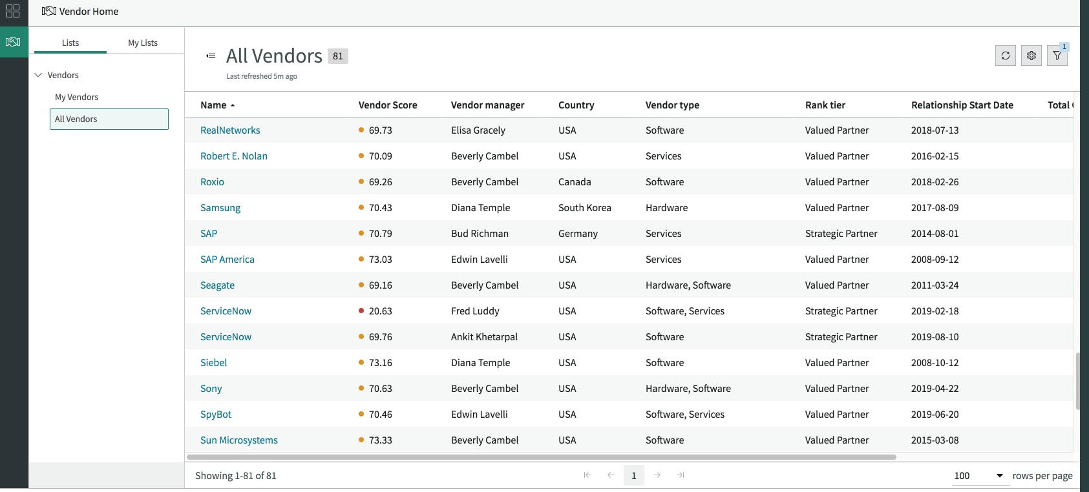Collapse the Vendors tree group
1089x492 pixels.
tap(38, 75)
